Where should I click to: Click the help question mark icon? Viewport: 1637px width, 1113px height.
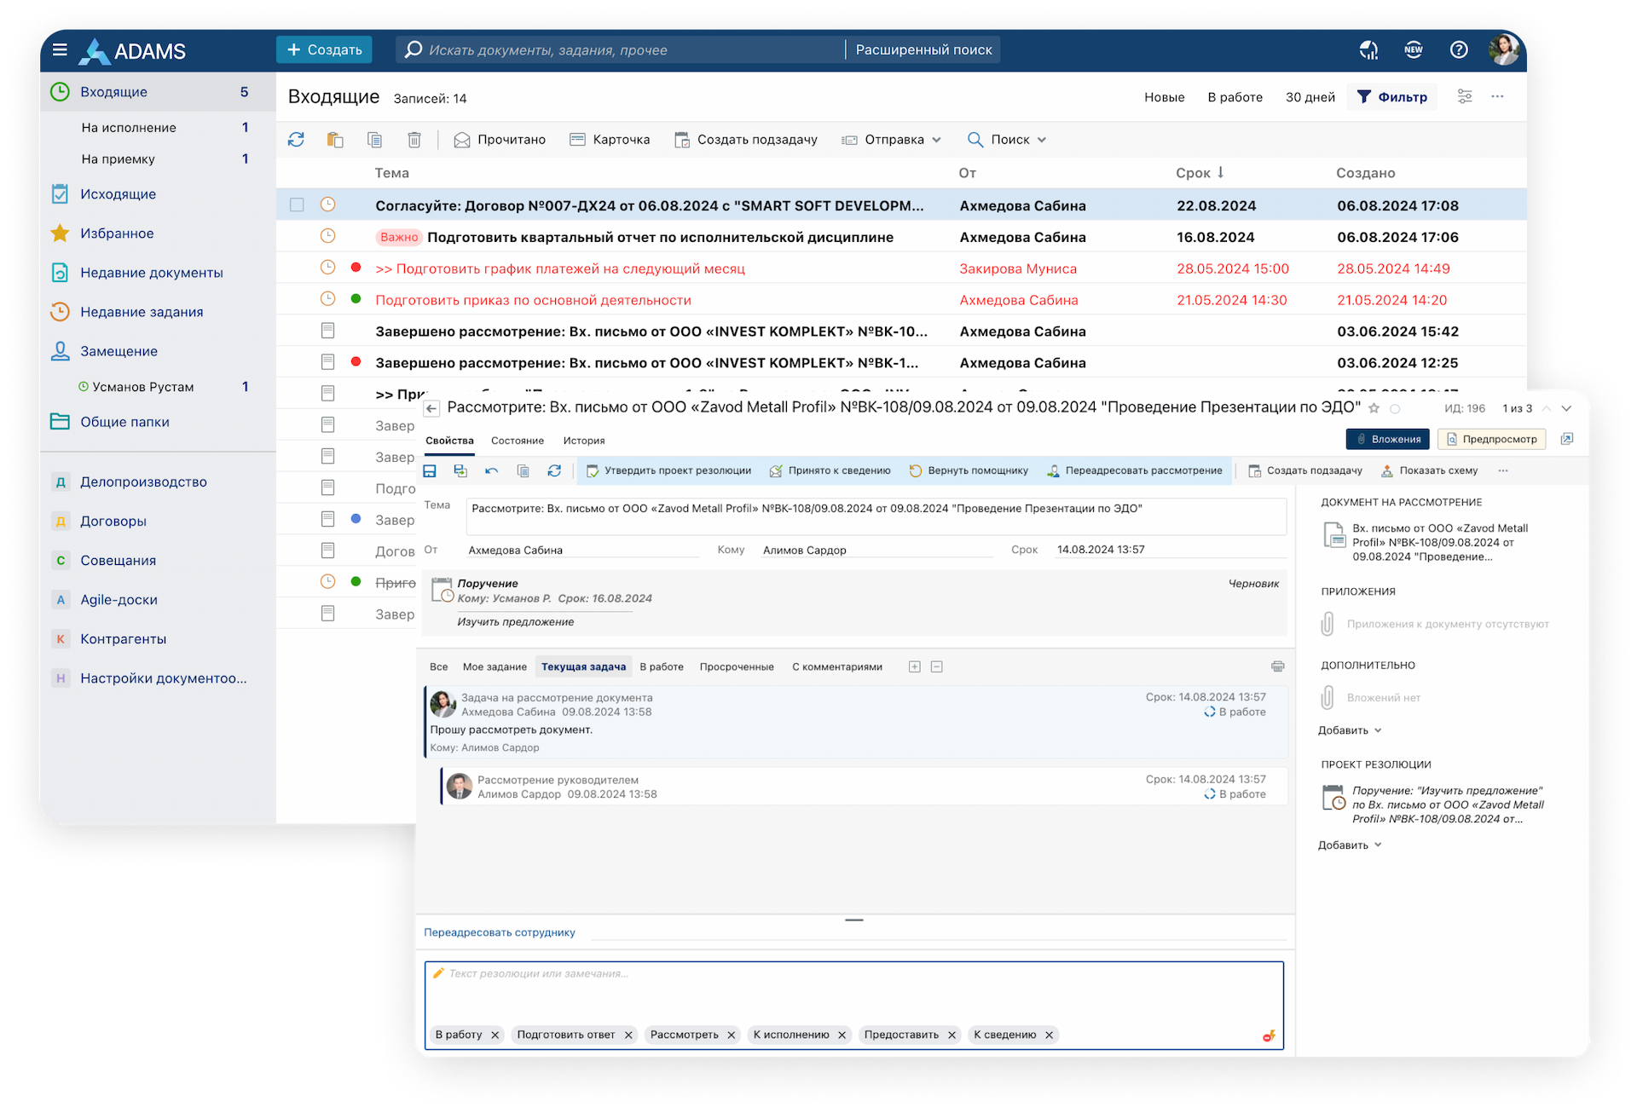[x=1459, y=50]
